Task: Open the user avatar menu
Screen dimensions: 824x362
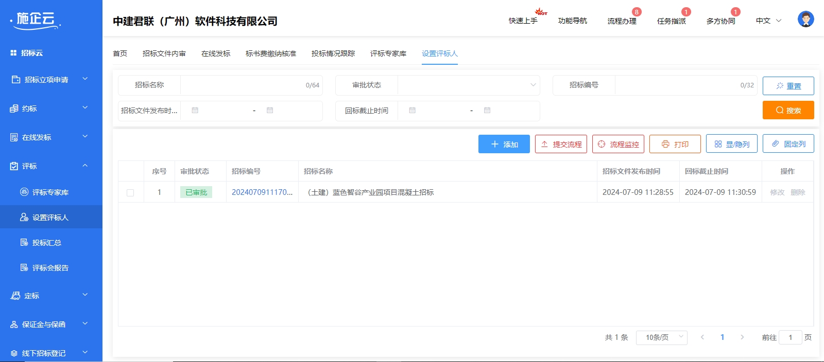Action: pyautogui.click(x=806, y=19)
